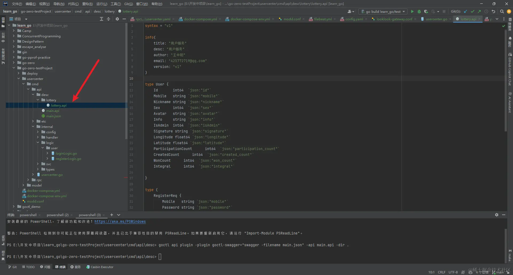Expand the rpc folder
This screenshot has width=513, height=275.
point(28,180)
